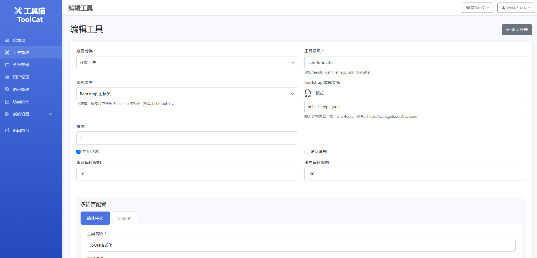Image resolution: width=537 pixels, height=258 pixels.
Task: Open the YMKUZHAN account menu
Action: (x=515, y=8)
